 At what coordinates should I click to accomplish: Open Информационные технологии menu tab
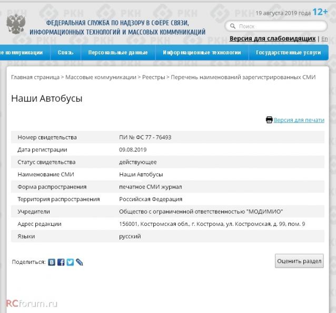pyautogui.click(x=202, y=52)
